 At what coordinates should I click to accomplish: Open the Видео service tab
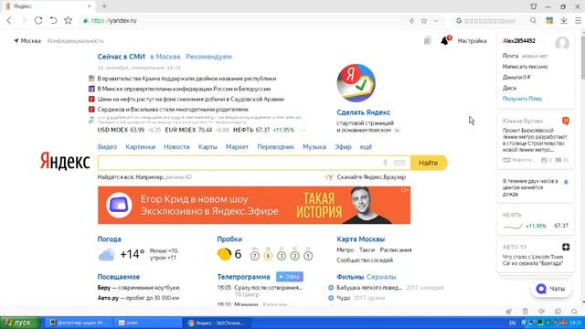[107, 147]
